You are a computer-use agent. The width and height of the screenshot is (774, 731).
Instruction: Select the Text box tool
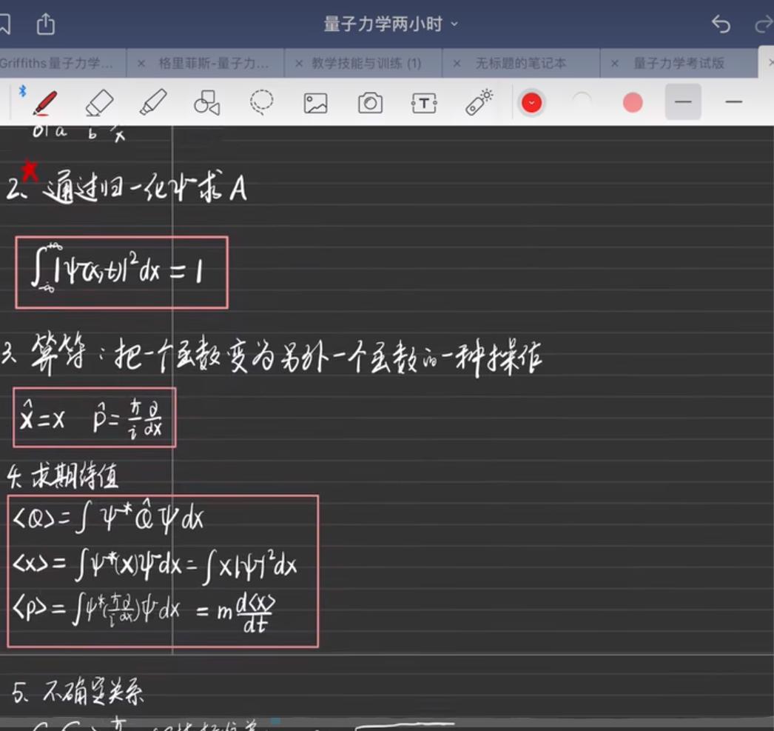tap(424, 103)
